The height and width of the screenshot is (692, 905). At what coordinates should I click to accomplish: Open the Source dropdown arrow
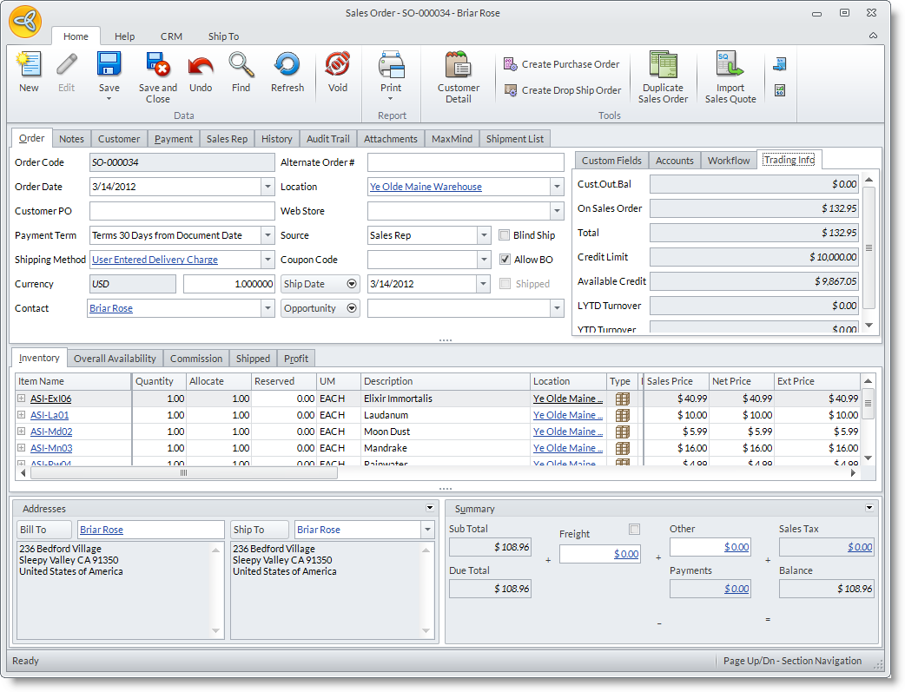coord(484,235)
